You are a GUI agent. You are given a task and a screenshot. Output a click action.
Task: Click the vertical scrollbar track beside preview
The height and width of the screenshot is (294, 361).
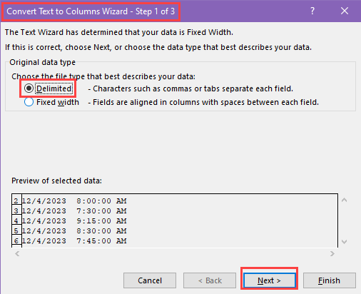[x=344, y=220]
